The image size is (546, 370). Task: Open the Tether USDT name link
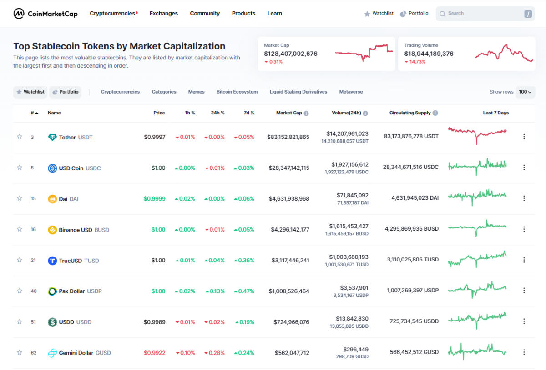(71, 137)
